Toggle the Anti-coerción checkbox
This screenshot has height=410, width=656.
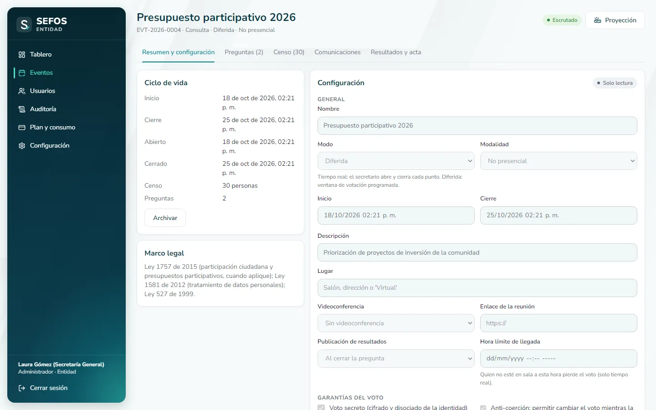pos(483,407)
